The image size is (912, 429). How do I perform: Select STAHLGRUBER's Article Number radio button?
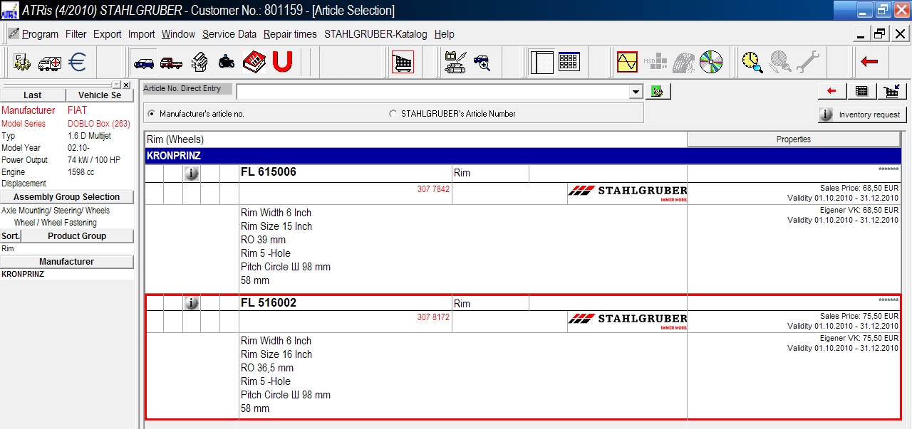click(393, 114)
